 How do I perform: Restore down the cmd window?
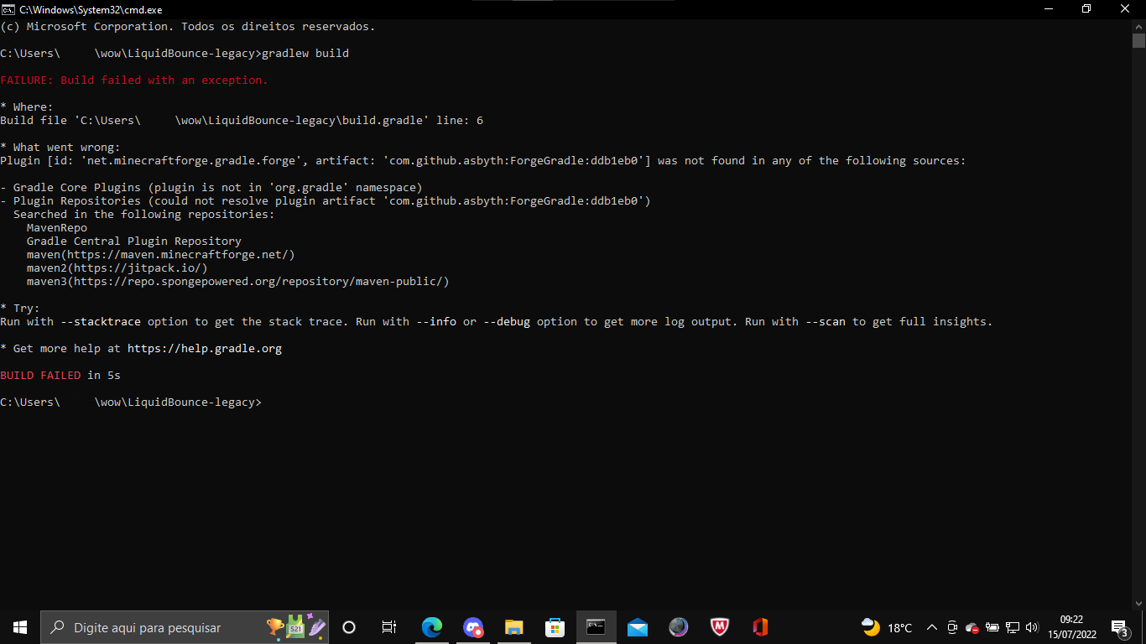pos(1086,9)
